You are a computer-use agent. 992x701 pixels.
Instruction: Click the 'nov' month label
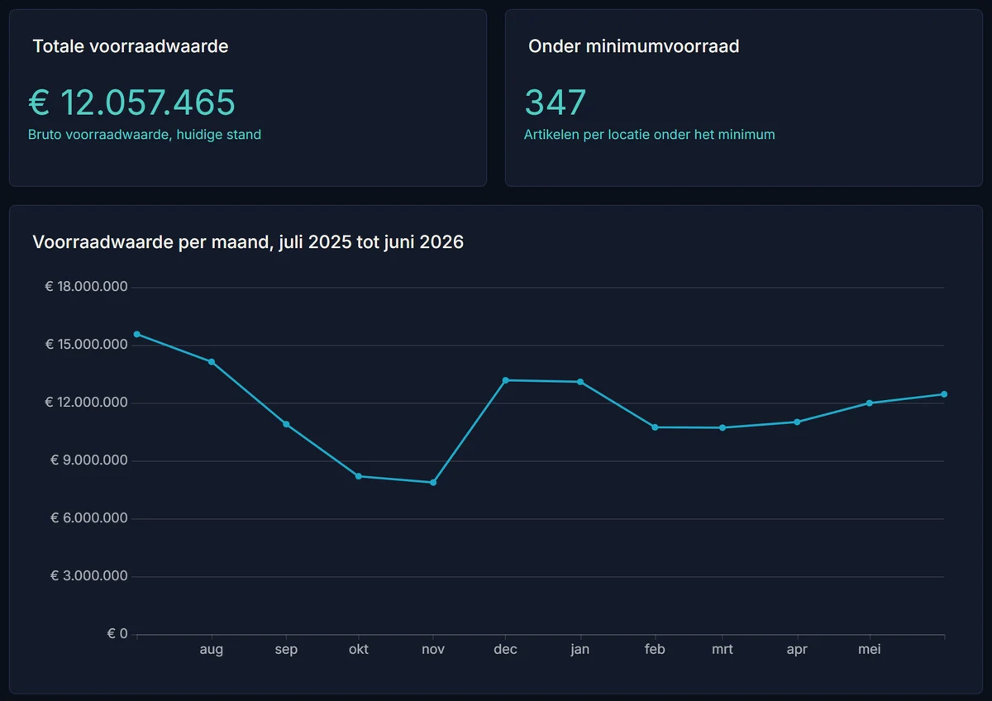click(433, 650)
